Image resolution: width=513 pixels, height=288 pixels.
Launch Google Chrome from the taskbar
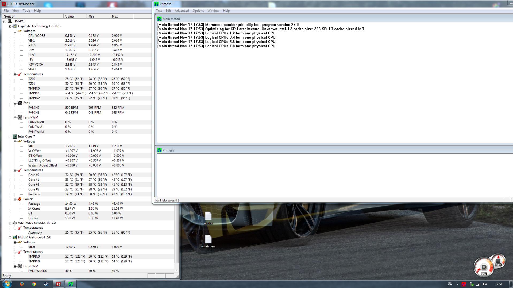pyautogui.click(x=34, y=284)
